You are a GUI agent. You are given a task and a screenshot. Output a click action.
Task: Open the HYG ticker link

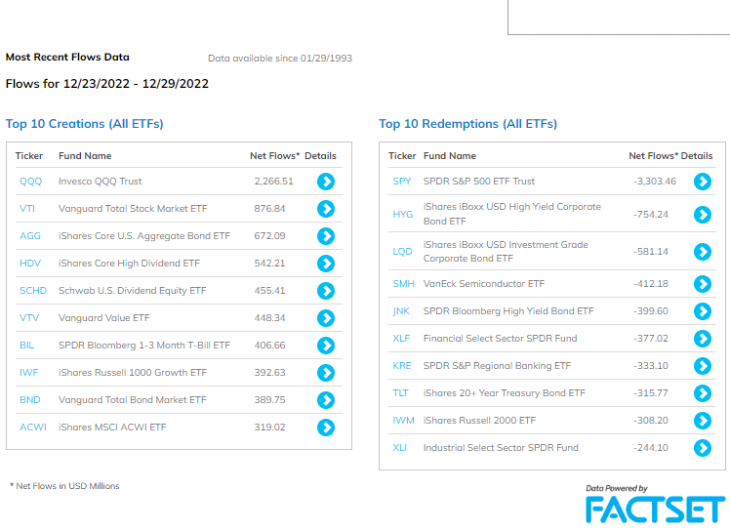click(403, 214)
